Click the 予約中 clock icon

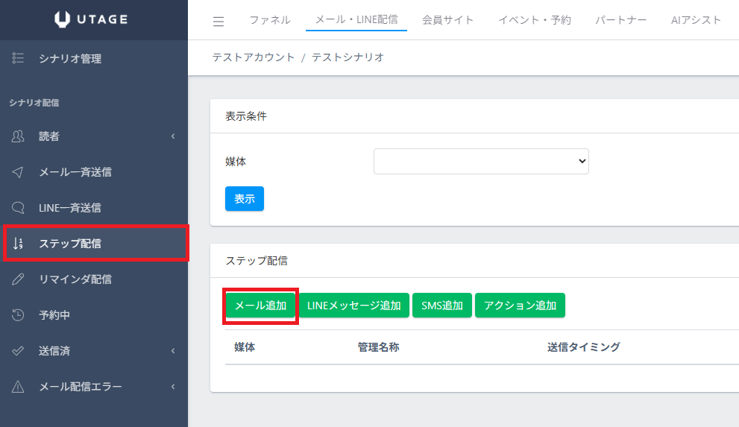click(19, 315)
